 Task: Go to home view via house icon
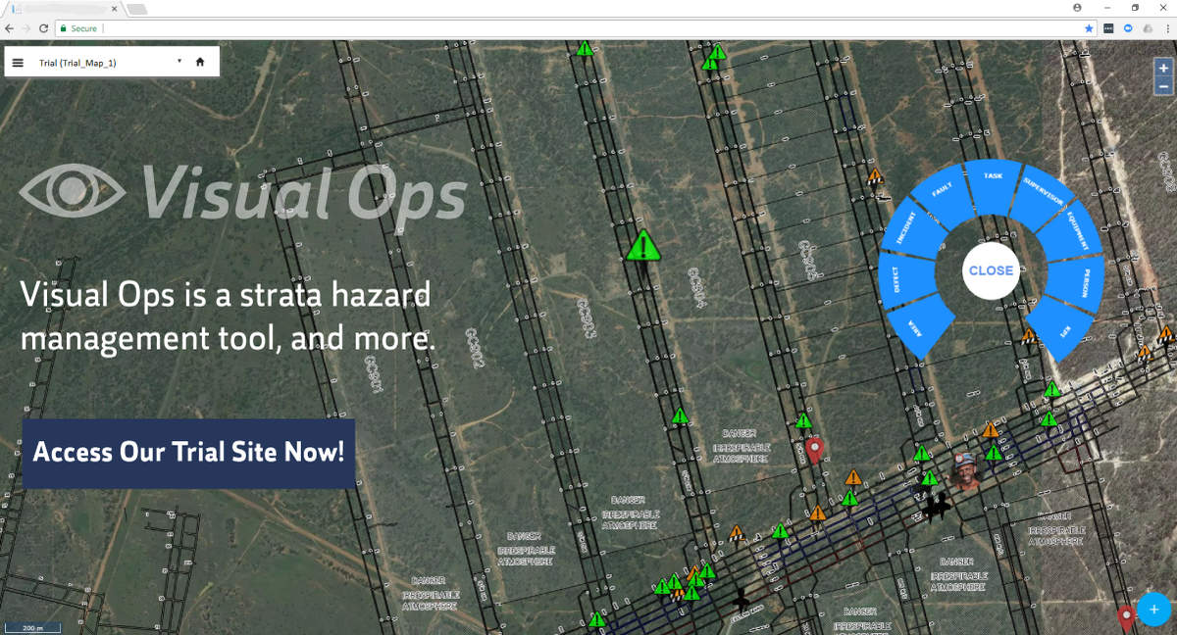click(x=200, y=62)
